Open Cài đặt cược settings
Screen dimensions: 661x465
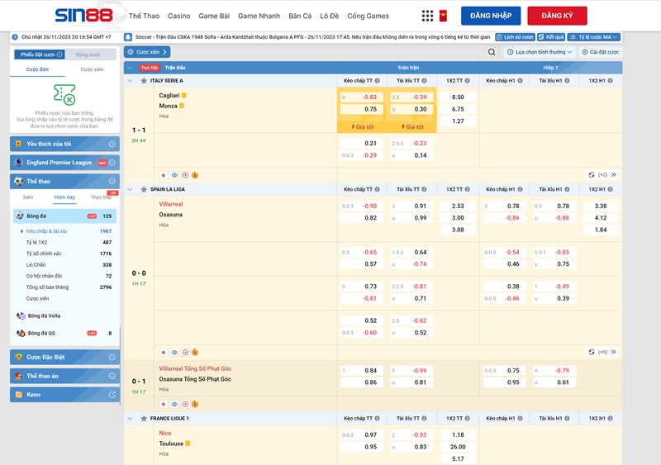[601, 52]
